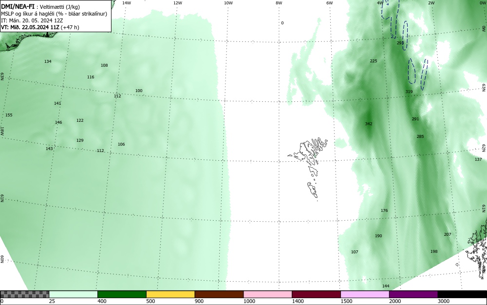Click the CAPE value 100
Screen dimensions: 487x305
click(138, 91)
